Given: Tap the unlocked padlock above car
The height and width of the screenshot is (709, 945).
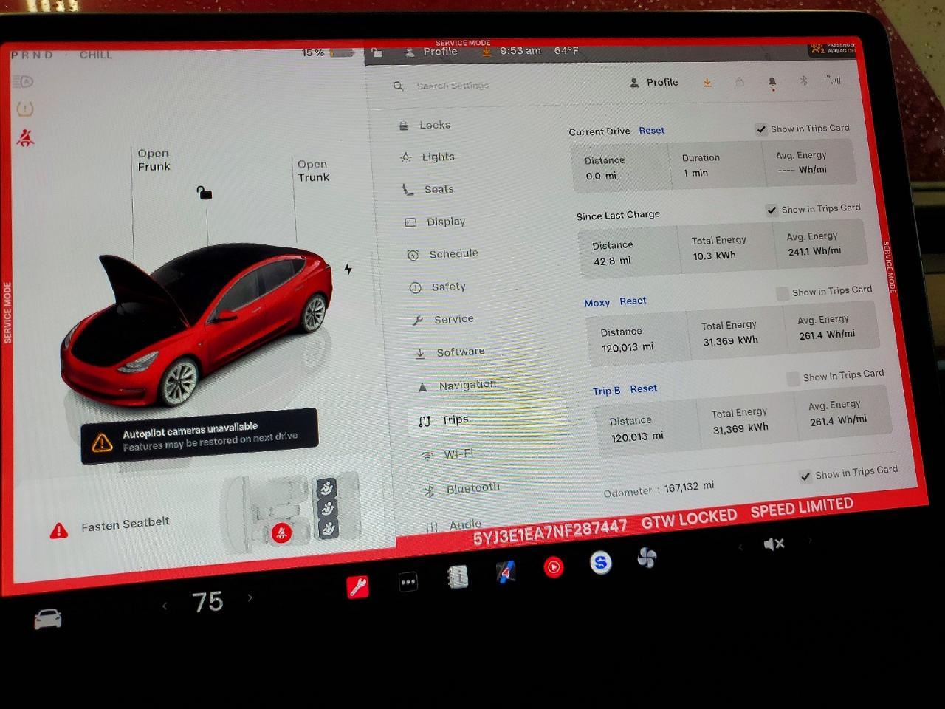Looking at the screenshot, I should tap(204, 193).
